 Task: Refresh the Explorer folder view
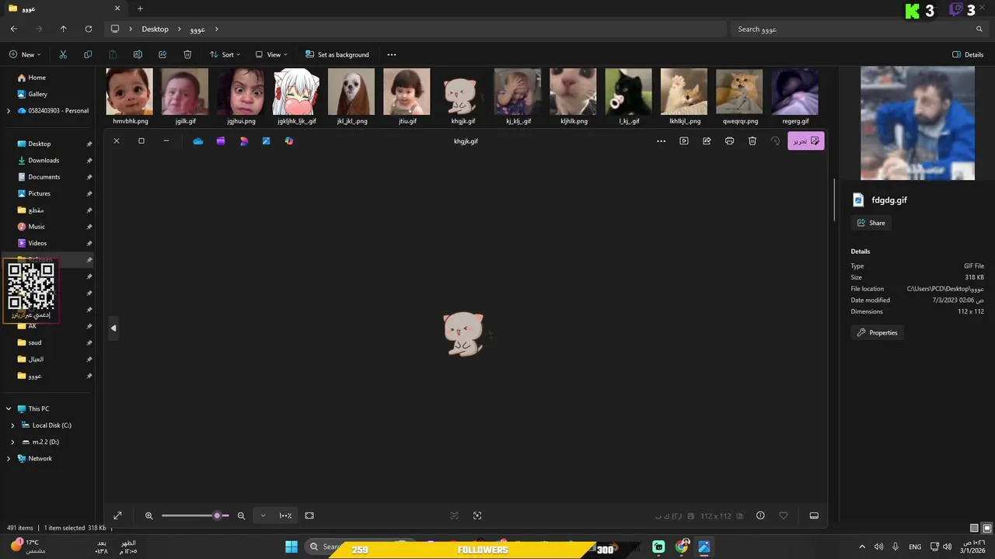(x=89, y=29)
